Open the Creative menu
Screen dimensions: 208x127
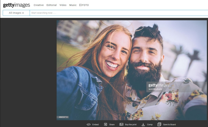(x=39, y=5)
